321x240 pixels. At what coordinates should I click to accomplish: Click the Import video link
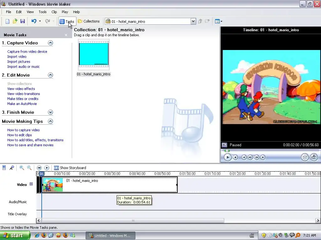point(17,57)
